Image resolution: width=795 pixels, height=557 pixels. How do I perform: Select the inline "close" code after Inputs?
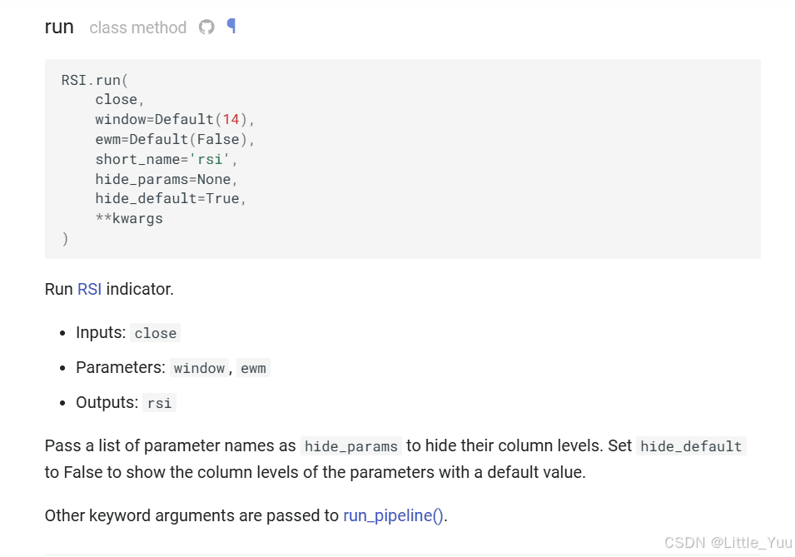pos(155,333)
